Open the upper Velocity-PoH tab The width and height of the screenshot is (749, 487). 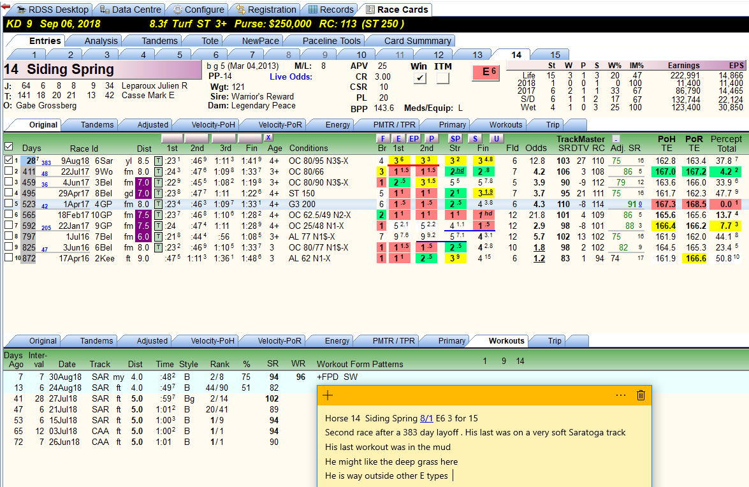(x=213, y=124)
